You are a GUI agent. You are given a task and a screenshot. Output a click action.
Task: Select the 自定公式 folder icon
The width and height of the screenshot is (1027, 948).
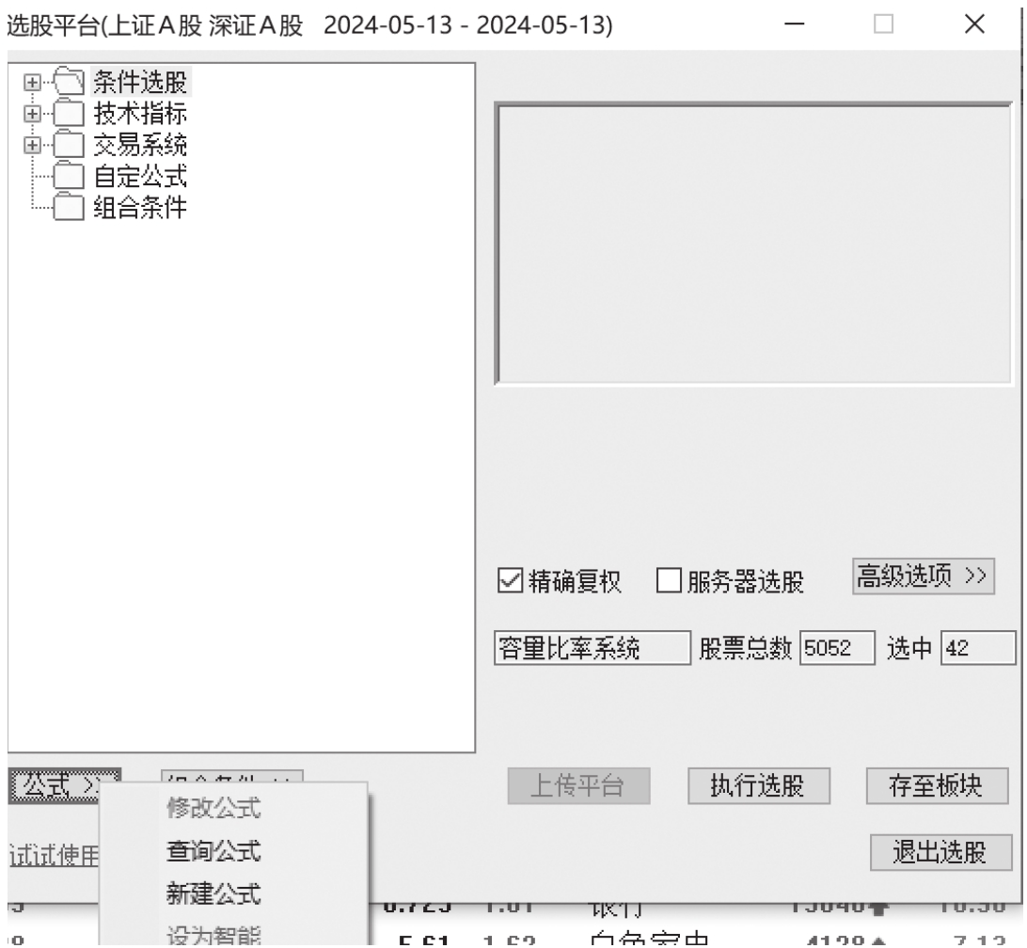point(69,176)
